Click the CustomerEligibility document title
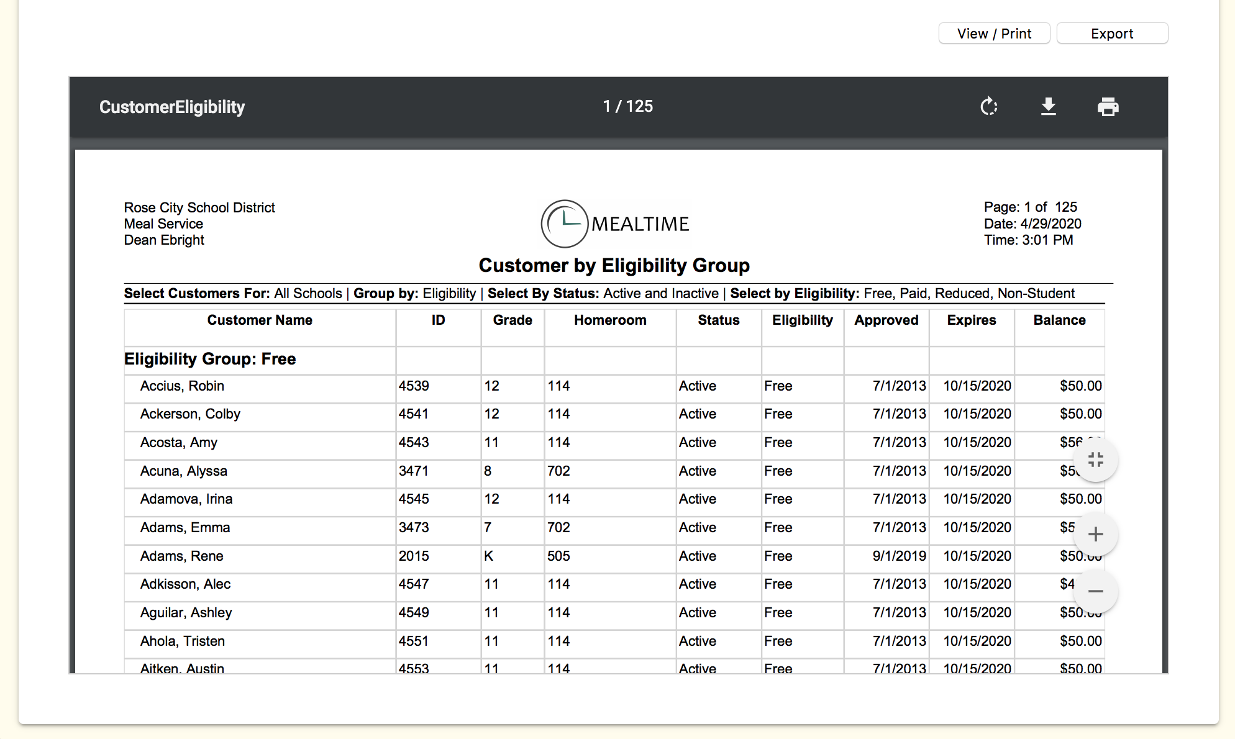The image size is (1235, 739). 172,107
